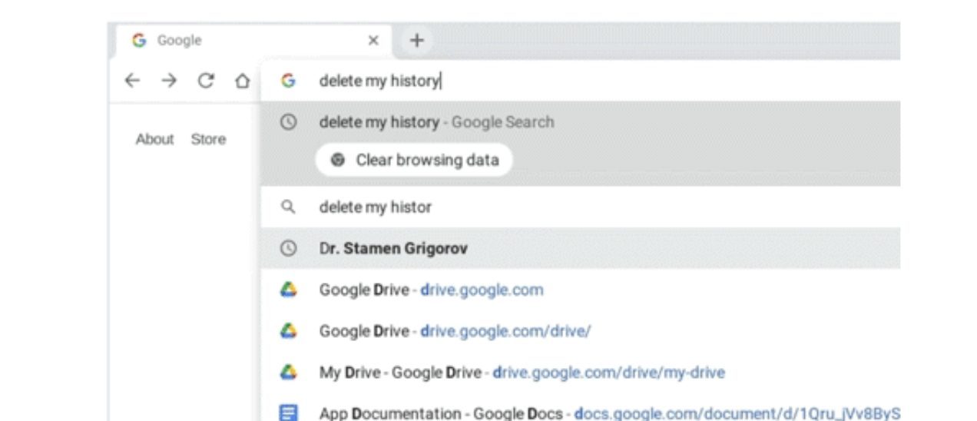Click the Google logo in the address bar
The height and width of the screenshot is (421, 977).
(x=288, y=81)
